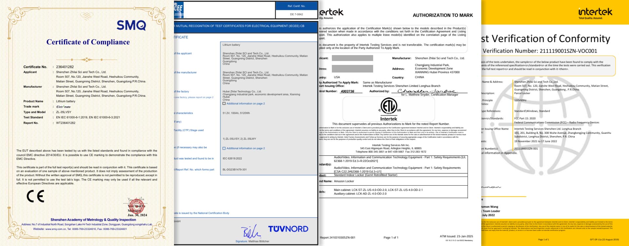Click the Eletrimate trade mark logo
This screenshot has width=629, height=246.
tap(63, 107)
